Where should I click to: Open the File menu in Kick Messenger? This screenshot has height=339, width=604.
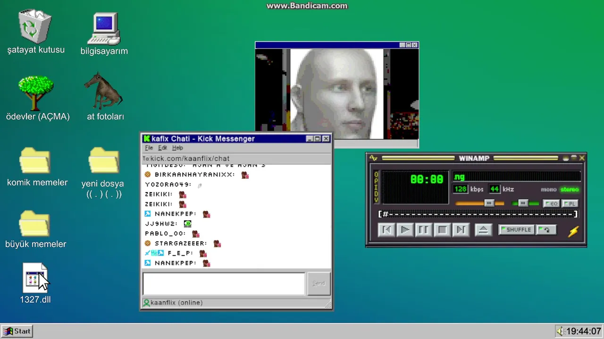pos(149,148)
